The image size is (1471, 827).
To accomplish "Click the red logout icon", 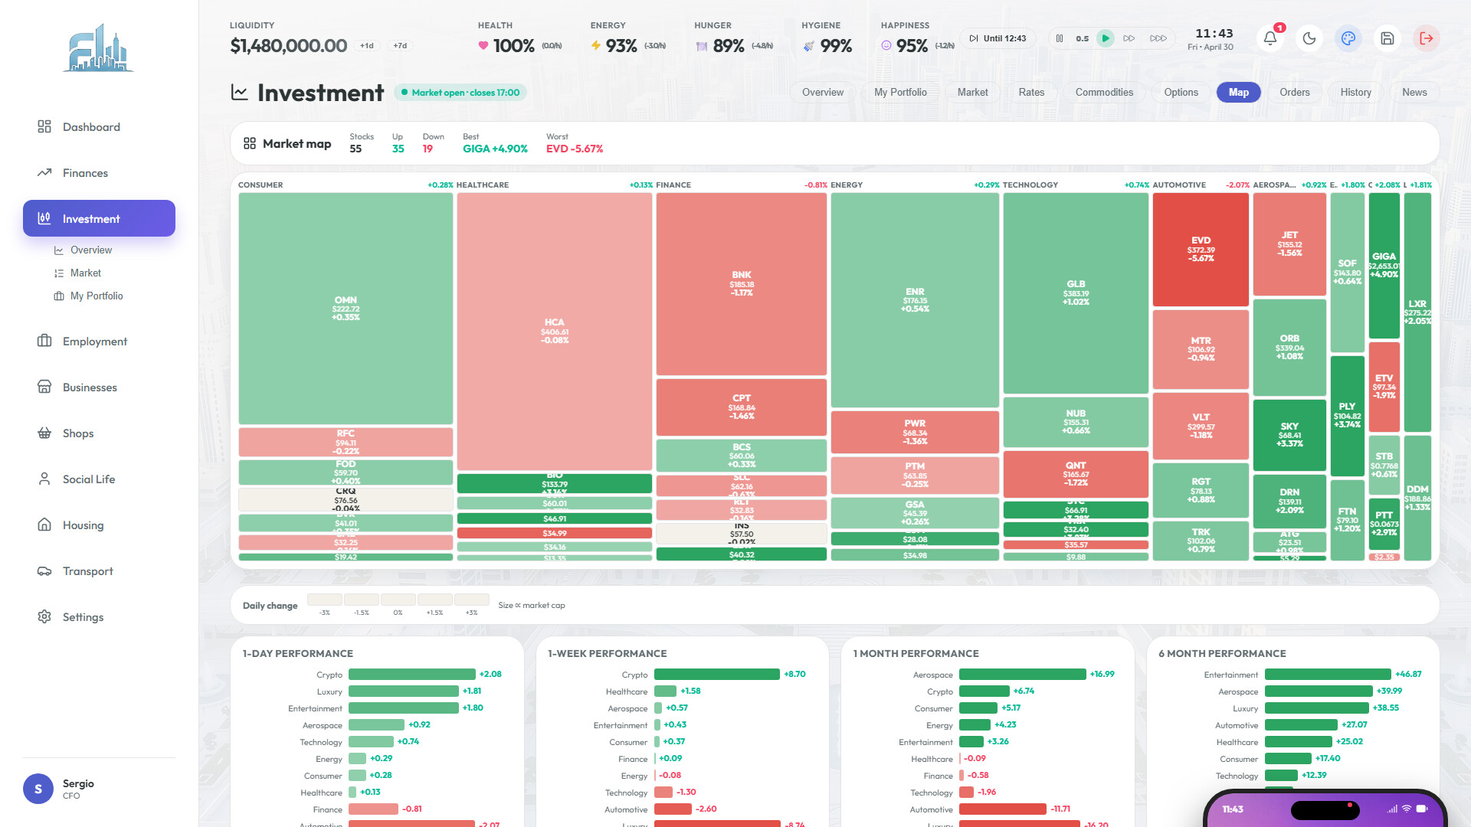I will click(x=1427, y=38).
